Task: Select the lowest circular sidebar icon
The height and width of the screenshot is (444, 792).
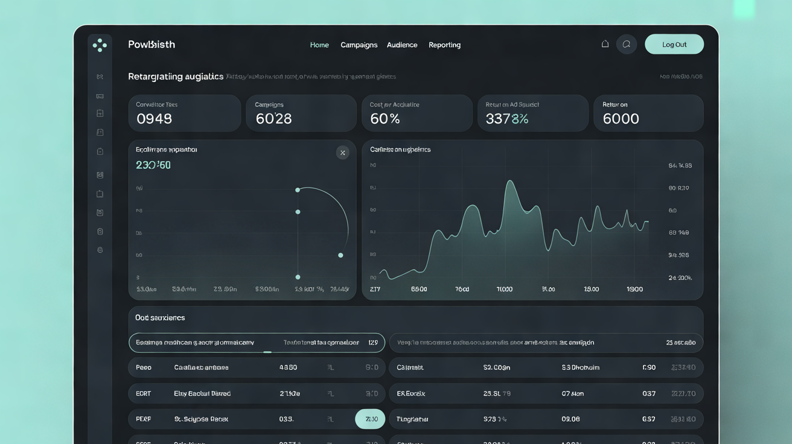Action: coord(100,250)
